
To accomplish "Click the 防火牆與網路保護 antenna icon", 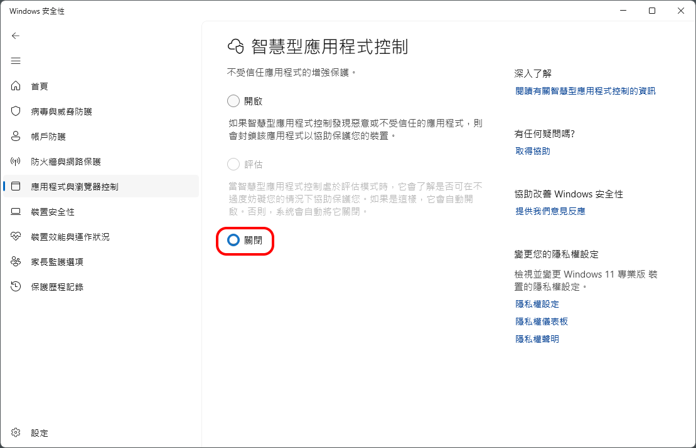I will (16, 161).
